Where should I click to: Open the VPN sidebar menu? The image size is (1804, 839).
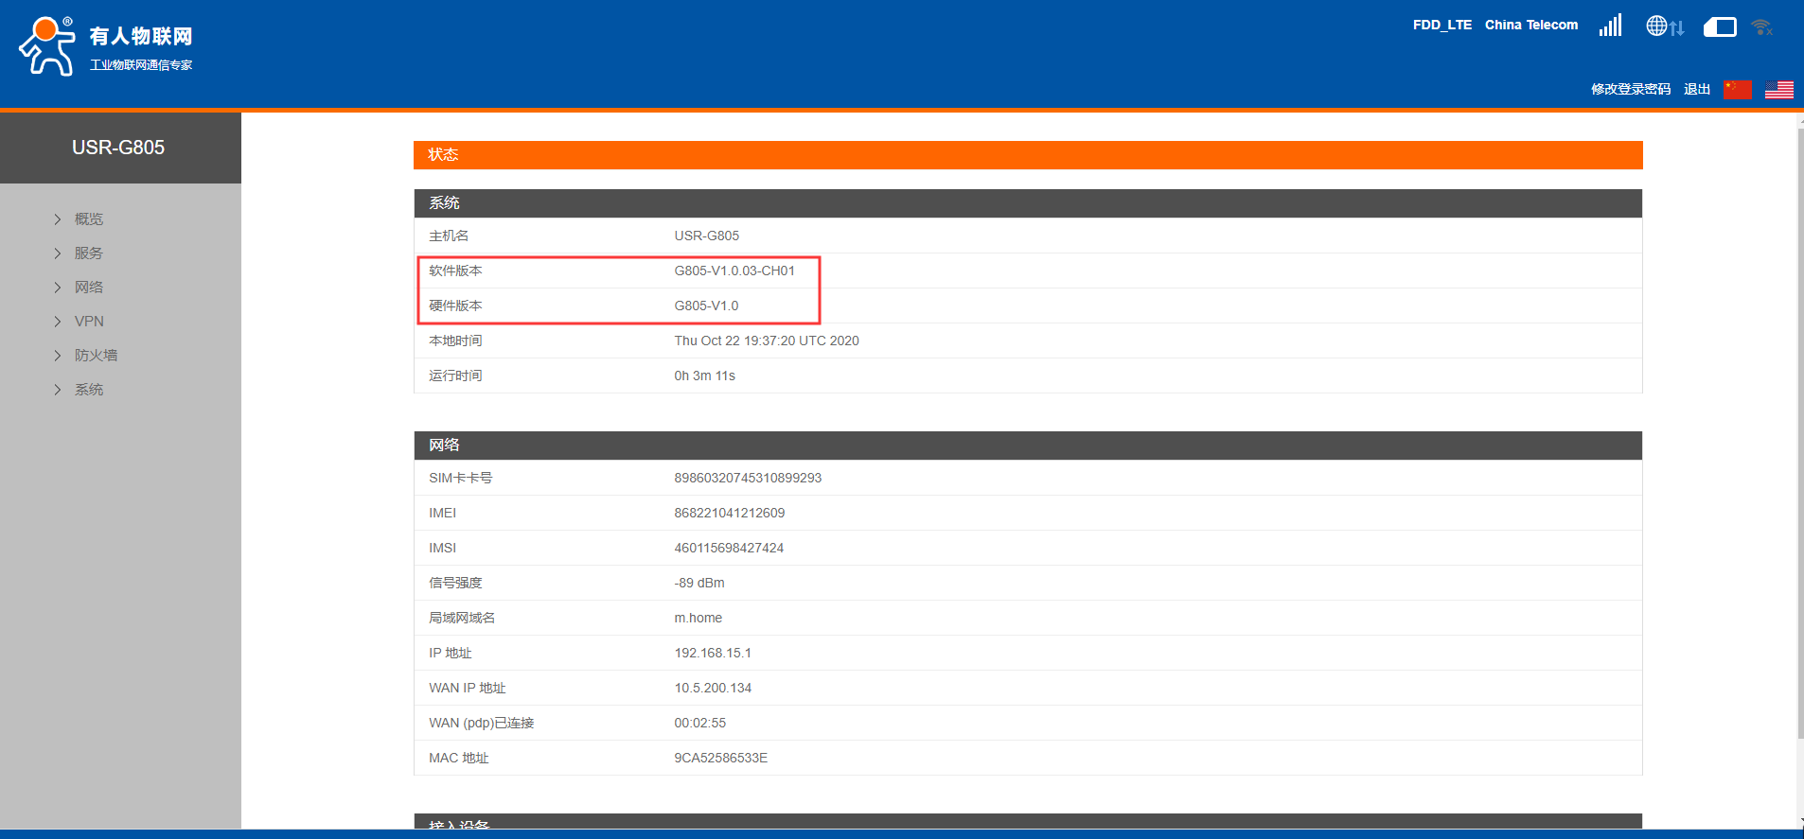click(x=89, y=322)
